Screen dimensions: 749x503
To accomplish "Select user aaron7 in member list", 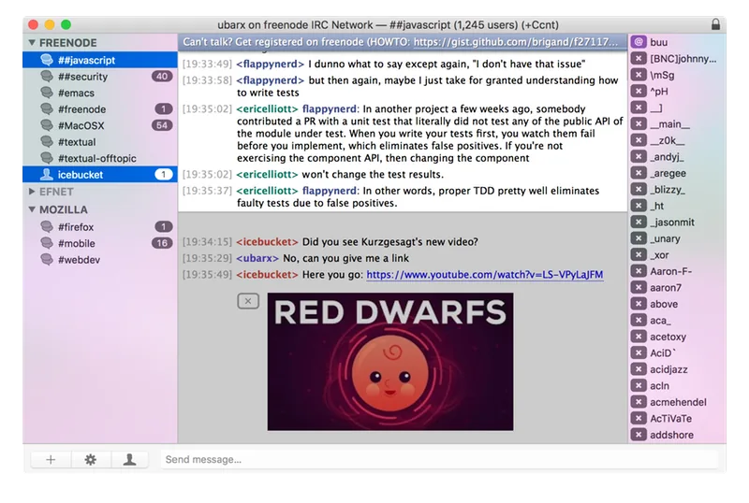I will pos(677,287).
